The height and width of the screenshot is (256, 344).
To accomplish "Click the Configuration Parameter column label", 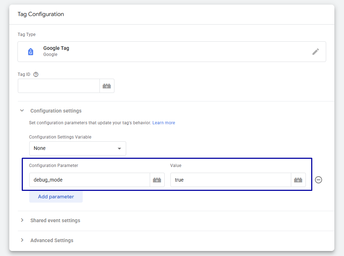I will (x=53, y=166).
